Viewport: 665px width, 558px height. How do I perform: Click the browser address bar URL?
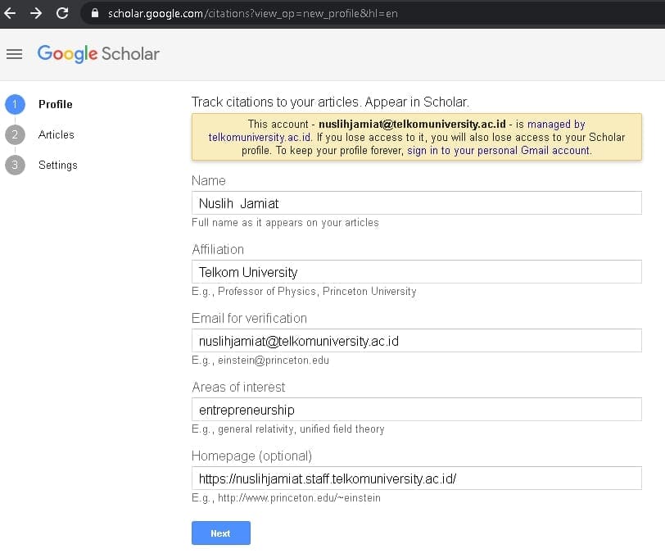(x=253, y=14)
